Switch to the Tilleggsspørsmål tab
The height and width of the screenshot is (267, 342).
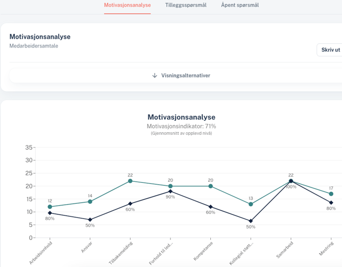click(186, 5)
